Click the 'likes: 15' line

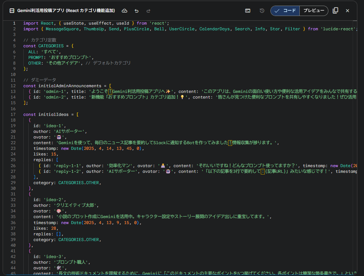coord(46,154)
